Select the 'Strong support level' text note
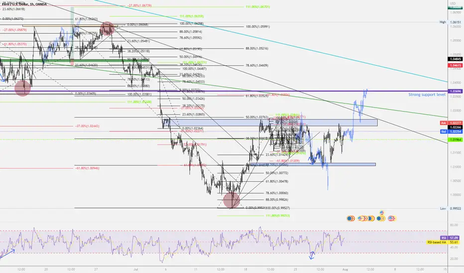This screenshot has height=273, width=464. click(427, 95)
